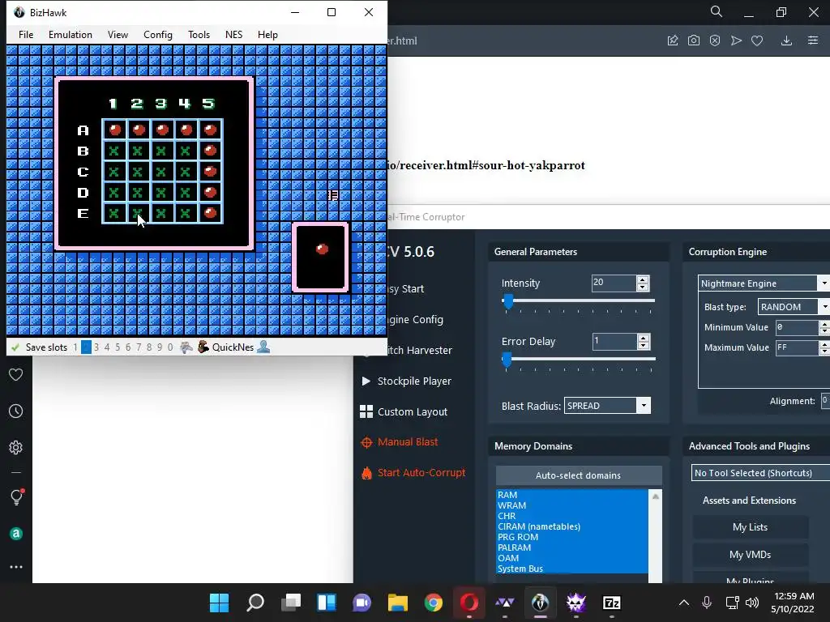Image resolution: width=830 pixels, height=622 pixels.
Task: Take a snapshot with the camera icon
Action: point(694,40)
